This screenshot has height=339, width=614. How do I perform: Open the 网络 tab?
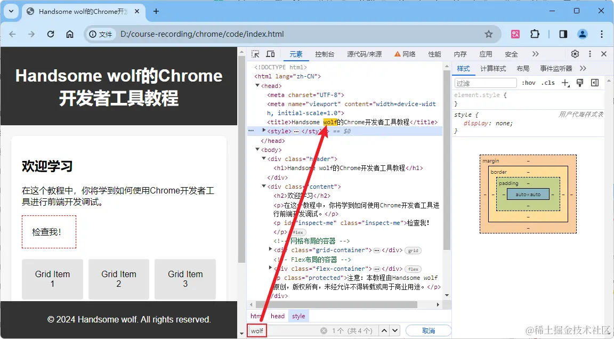[x=405, y=54]
